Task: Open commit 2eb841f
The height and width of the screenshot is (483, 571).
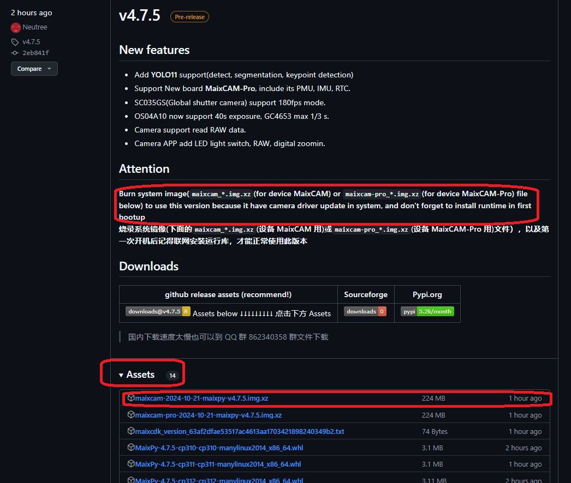Action: pos(35,53)
